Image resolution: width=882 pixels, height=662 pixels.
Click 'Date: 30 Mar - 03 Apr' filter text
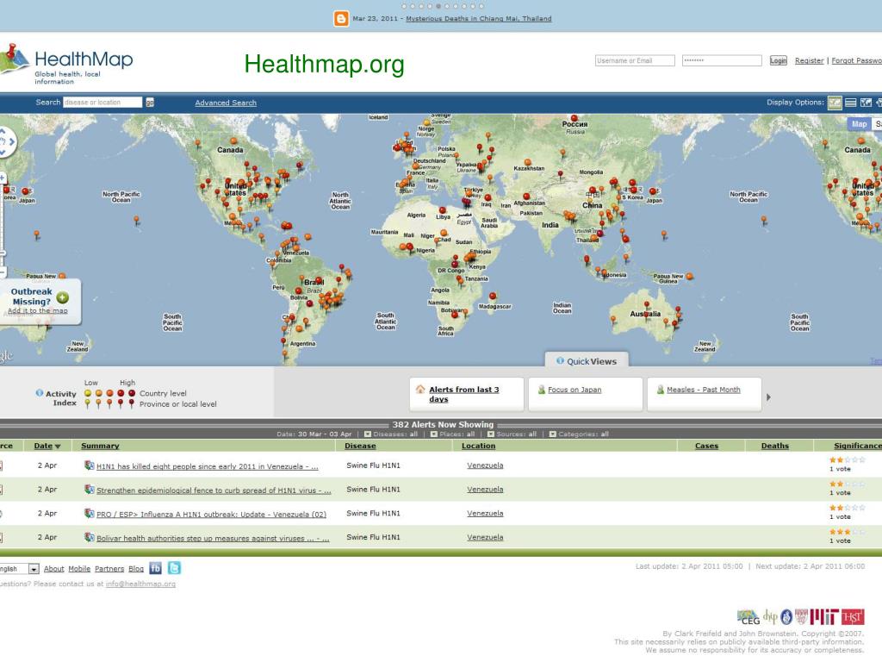(314, 434)
